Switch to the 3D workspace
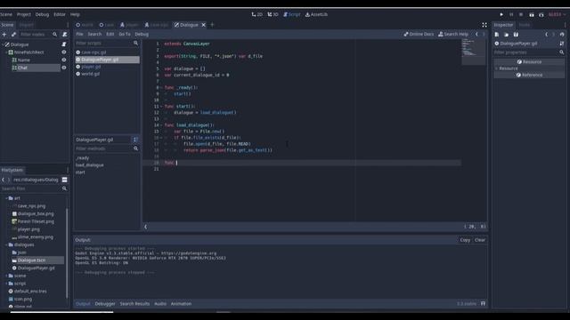Viewport: 570px width, 320px height. click(273, 14)
